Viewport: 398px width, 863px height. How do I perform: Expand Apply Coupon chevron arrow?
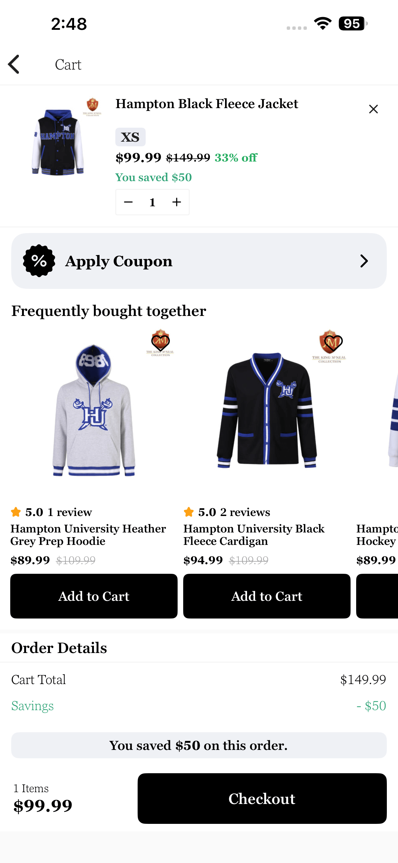tap(364, 261)
